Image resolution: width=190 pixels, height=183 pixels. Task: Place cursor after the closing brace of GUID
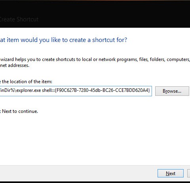(150, 90)
